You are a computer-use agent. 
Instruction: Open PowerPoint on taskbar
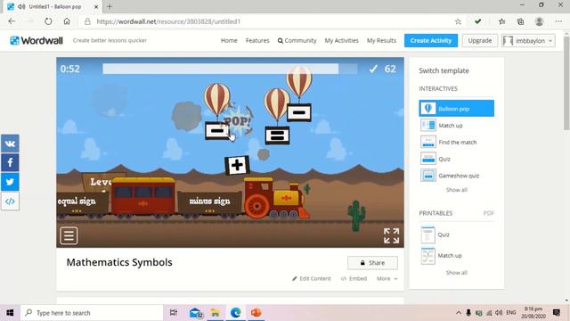256,313
